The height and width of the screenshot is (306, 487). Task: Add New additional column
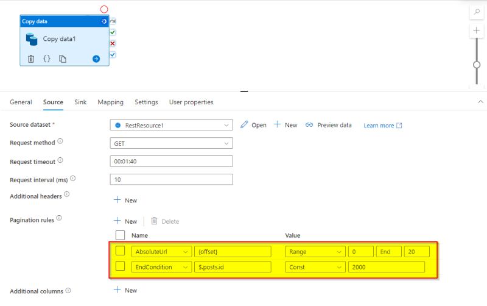(x=125, y=290)
